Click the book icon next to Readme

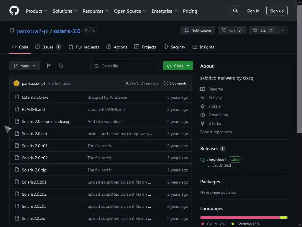[203, 89]
